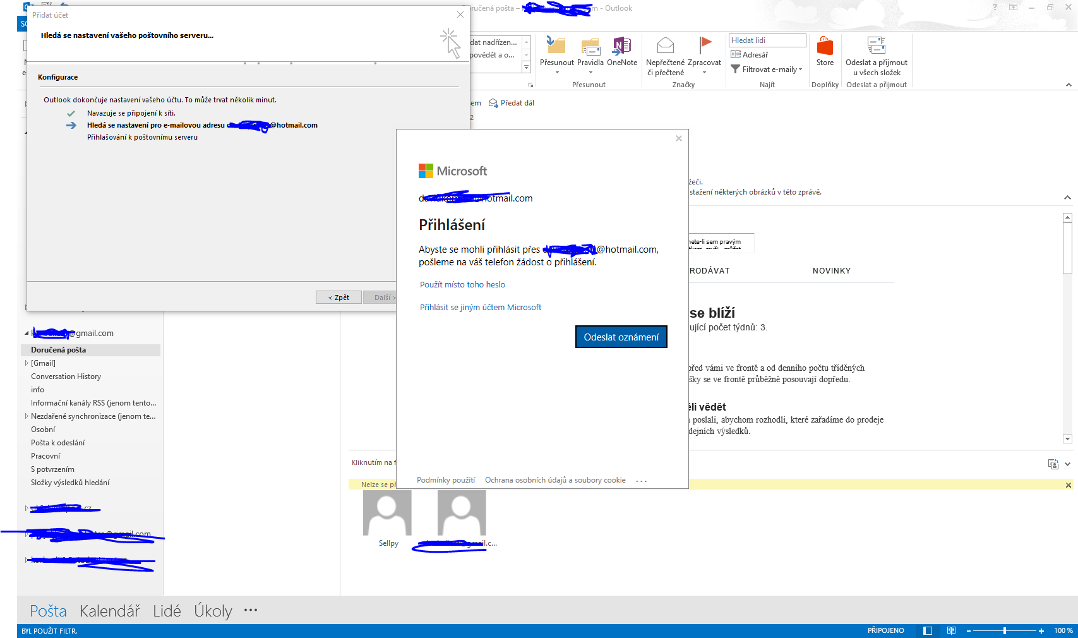Open the people pane contact card icon

[x=1053, y=464]
